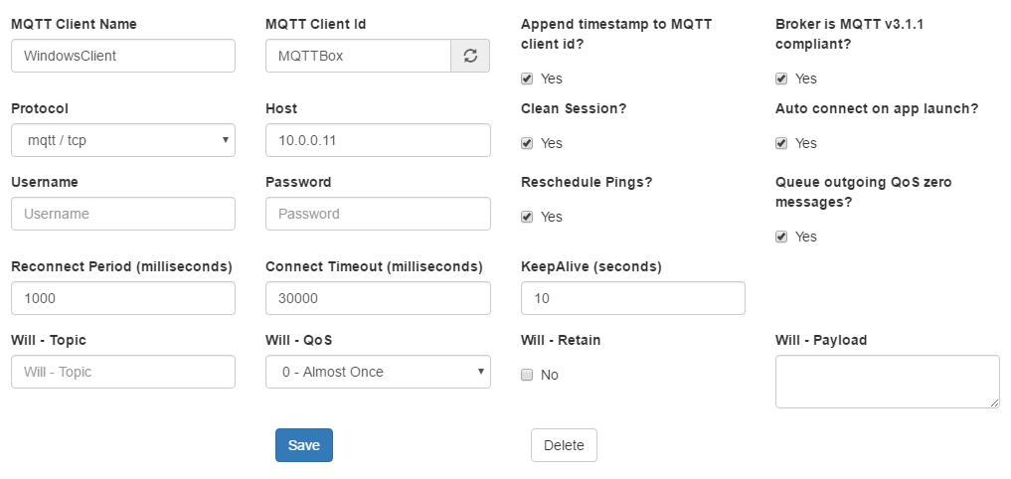Expand the Will - QoS dropdown
The width and height of the screenshot is (1011, 479).
[378, 372]
